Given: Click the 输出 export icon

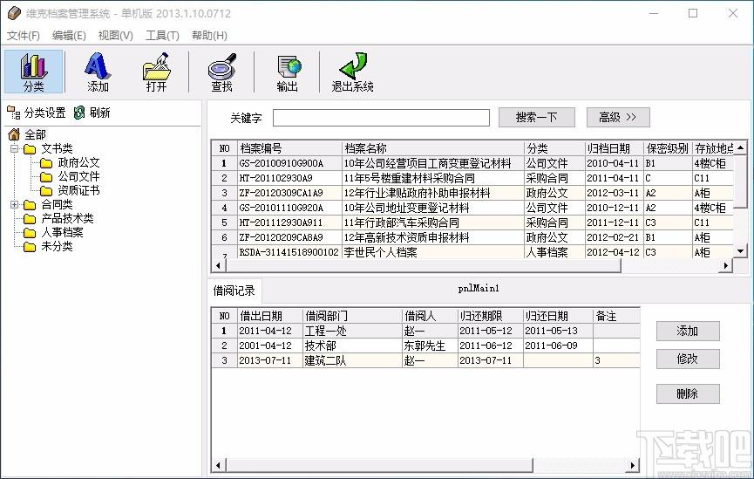Looking at the screenshot, I should [287, 72].
